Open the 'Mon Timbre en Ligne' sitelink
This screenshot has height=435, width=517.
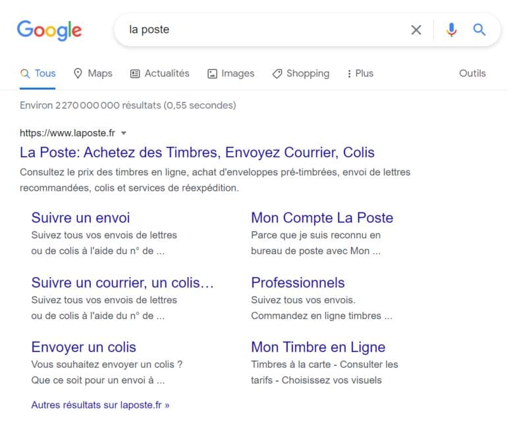pos(318,347)
